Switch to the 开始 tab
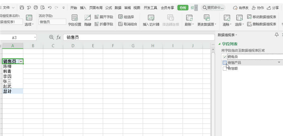283x136 pixels. 73,8
